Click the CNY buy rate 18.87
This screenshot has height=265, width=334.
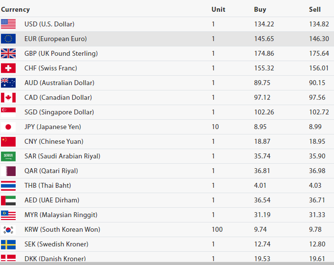pos(263,141)
